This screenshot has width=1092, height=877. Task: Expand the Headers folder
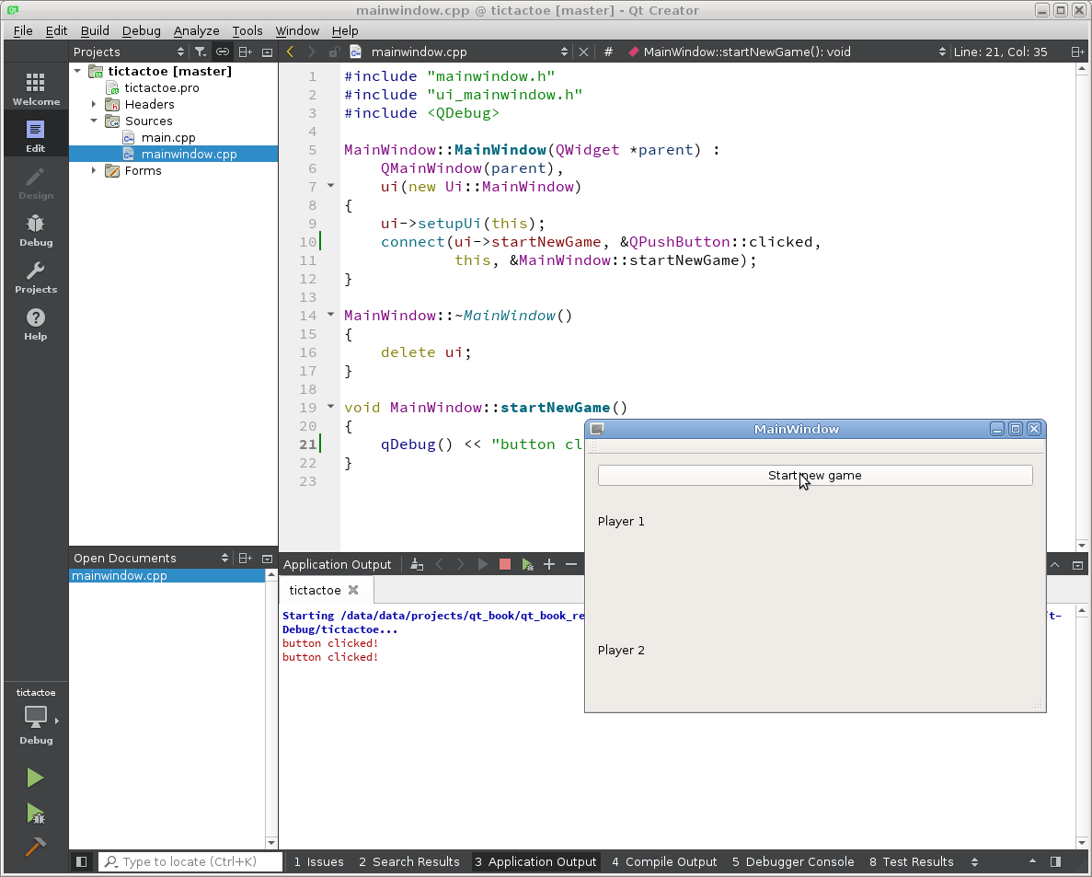click(94, 105)
